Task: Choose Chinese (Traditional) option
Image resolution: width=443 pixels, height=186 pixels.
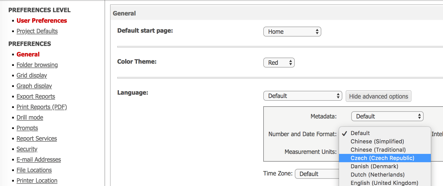Action: click(x=378, y=150)
